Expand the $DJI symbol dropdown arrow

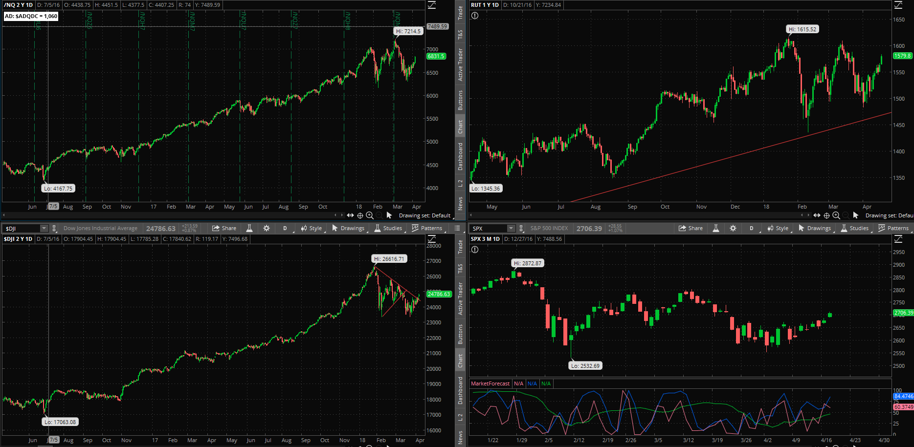click(x=44, y=228)
